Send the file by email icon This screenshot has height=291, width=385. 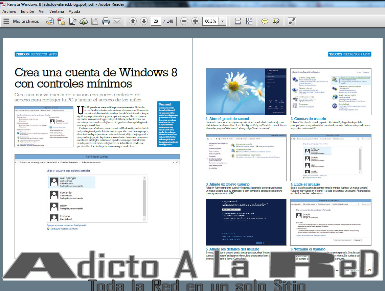pos(117,21)
